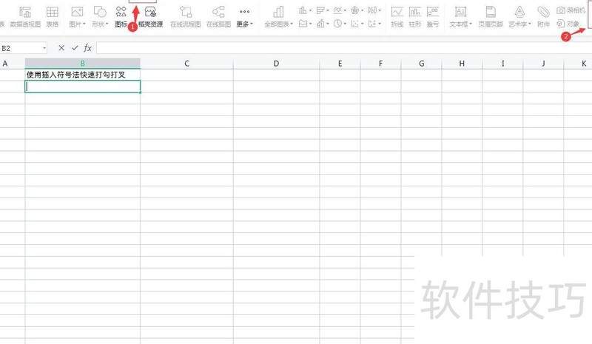Click the bar chart icon
Screen dimensions: 592x344
coord(320,10)
